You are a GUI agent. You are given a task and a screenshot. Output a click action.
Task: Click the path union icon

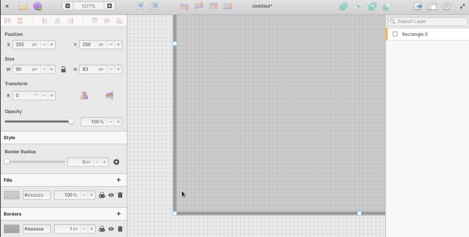(343, 6)
